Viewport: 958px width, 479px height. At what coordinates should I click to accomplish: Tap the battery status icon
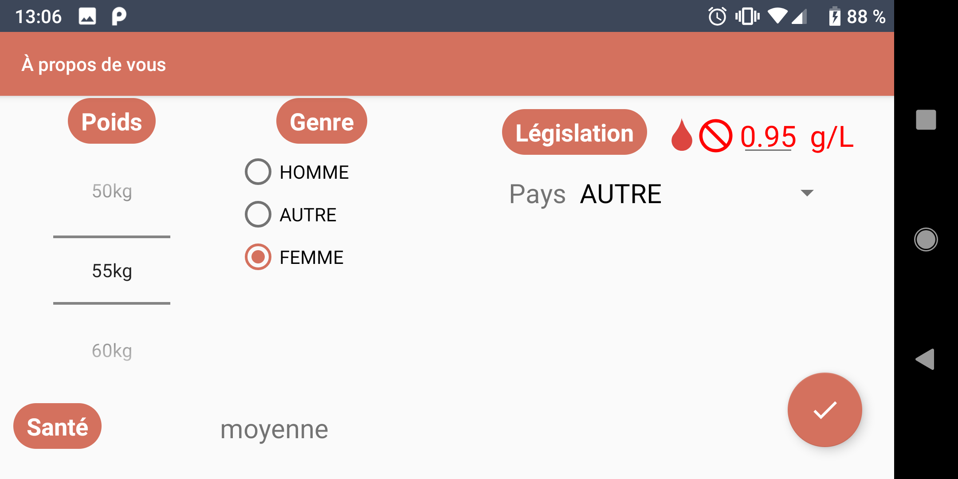(x=834, y=16)
